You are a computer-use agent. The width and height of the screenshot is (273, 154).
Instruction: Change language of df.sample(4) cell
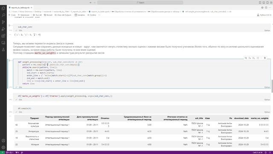point(267,112)
